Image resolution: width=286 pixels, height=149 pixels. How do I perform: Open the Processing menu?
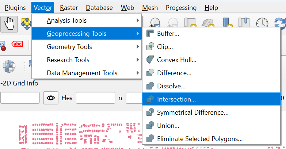[x=181, y=8]
